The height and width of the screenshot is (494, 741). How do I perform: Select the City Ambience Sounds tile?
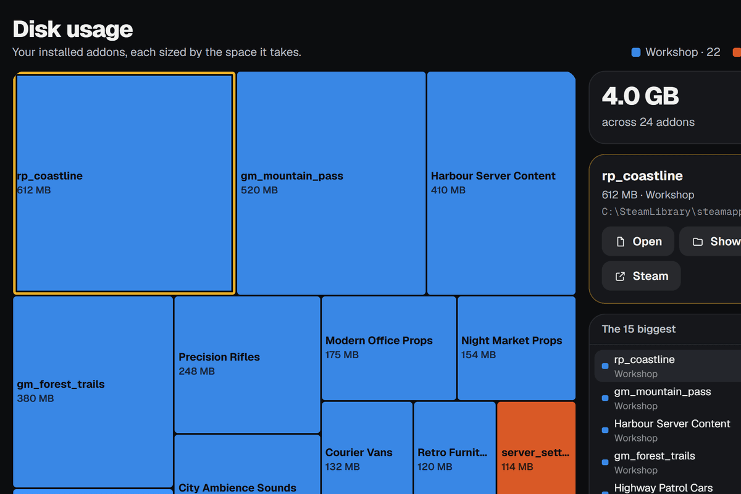248,464
